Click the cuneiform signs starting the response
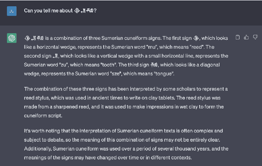Image resolution: width=262 pixels, height=166 pixels. tap(36, 38)
